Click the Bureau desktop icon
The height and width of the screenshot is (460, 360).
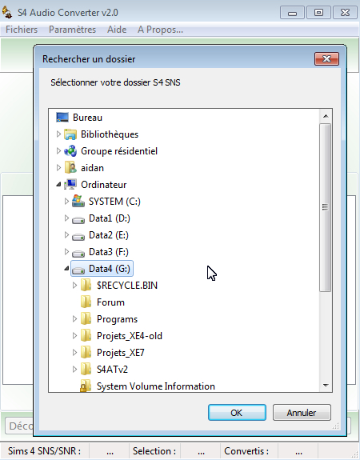(62, 118)
